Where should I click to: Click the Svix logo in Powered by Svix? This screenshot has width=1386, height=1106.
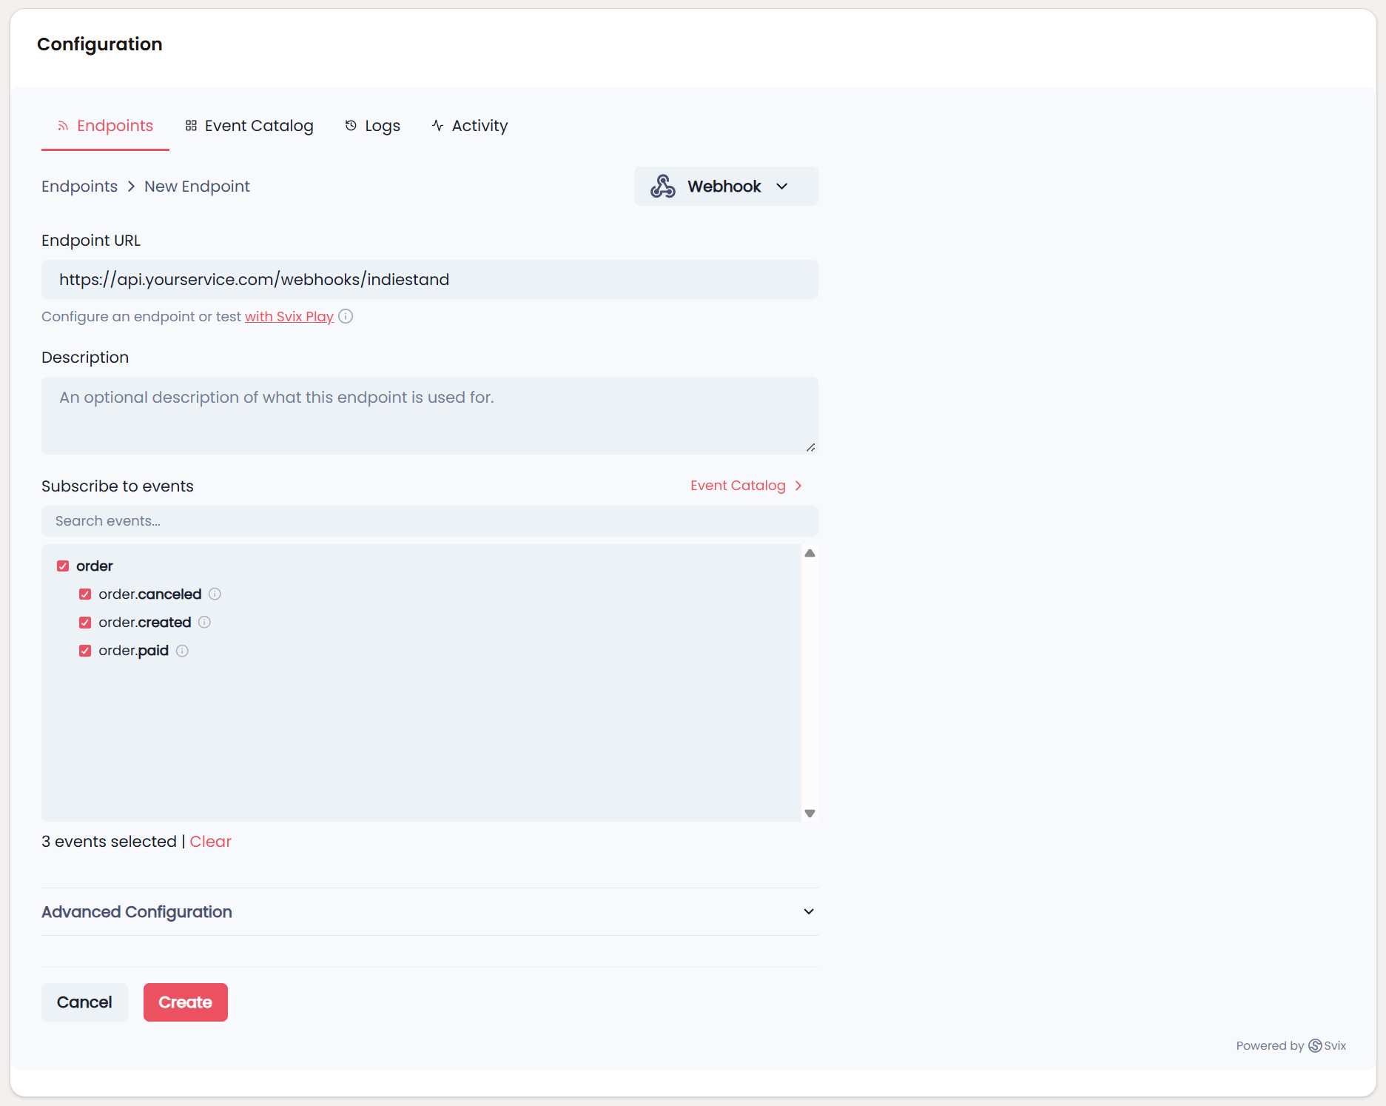click(1316, 1045)
